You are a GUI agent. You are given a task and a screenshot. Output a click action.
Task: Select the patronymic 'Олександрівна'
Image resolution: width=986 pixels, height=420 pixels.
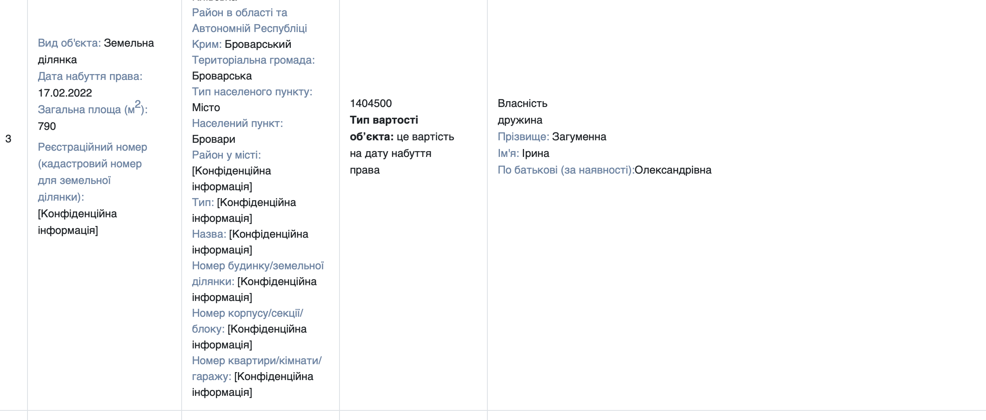point(673,170)
